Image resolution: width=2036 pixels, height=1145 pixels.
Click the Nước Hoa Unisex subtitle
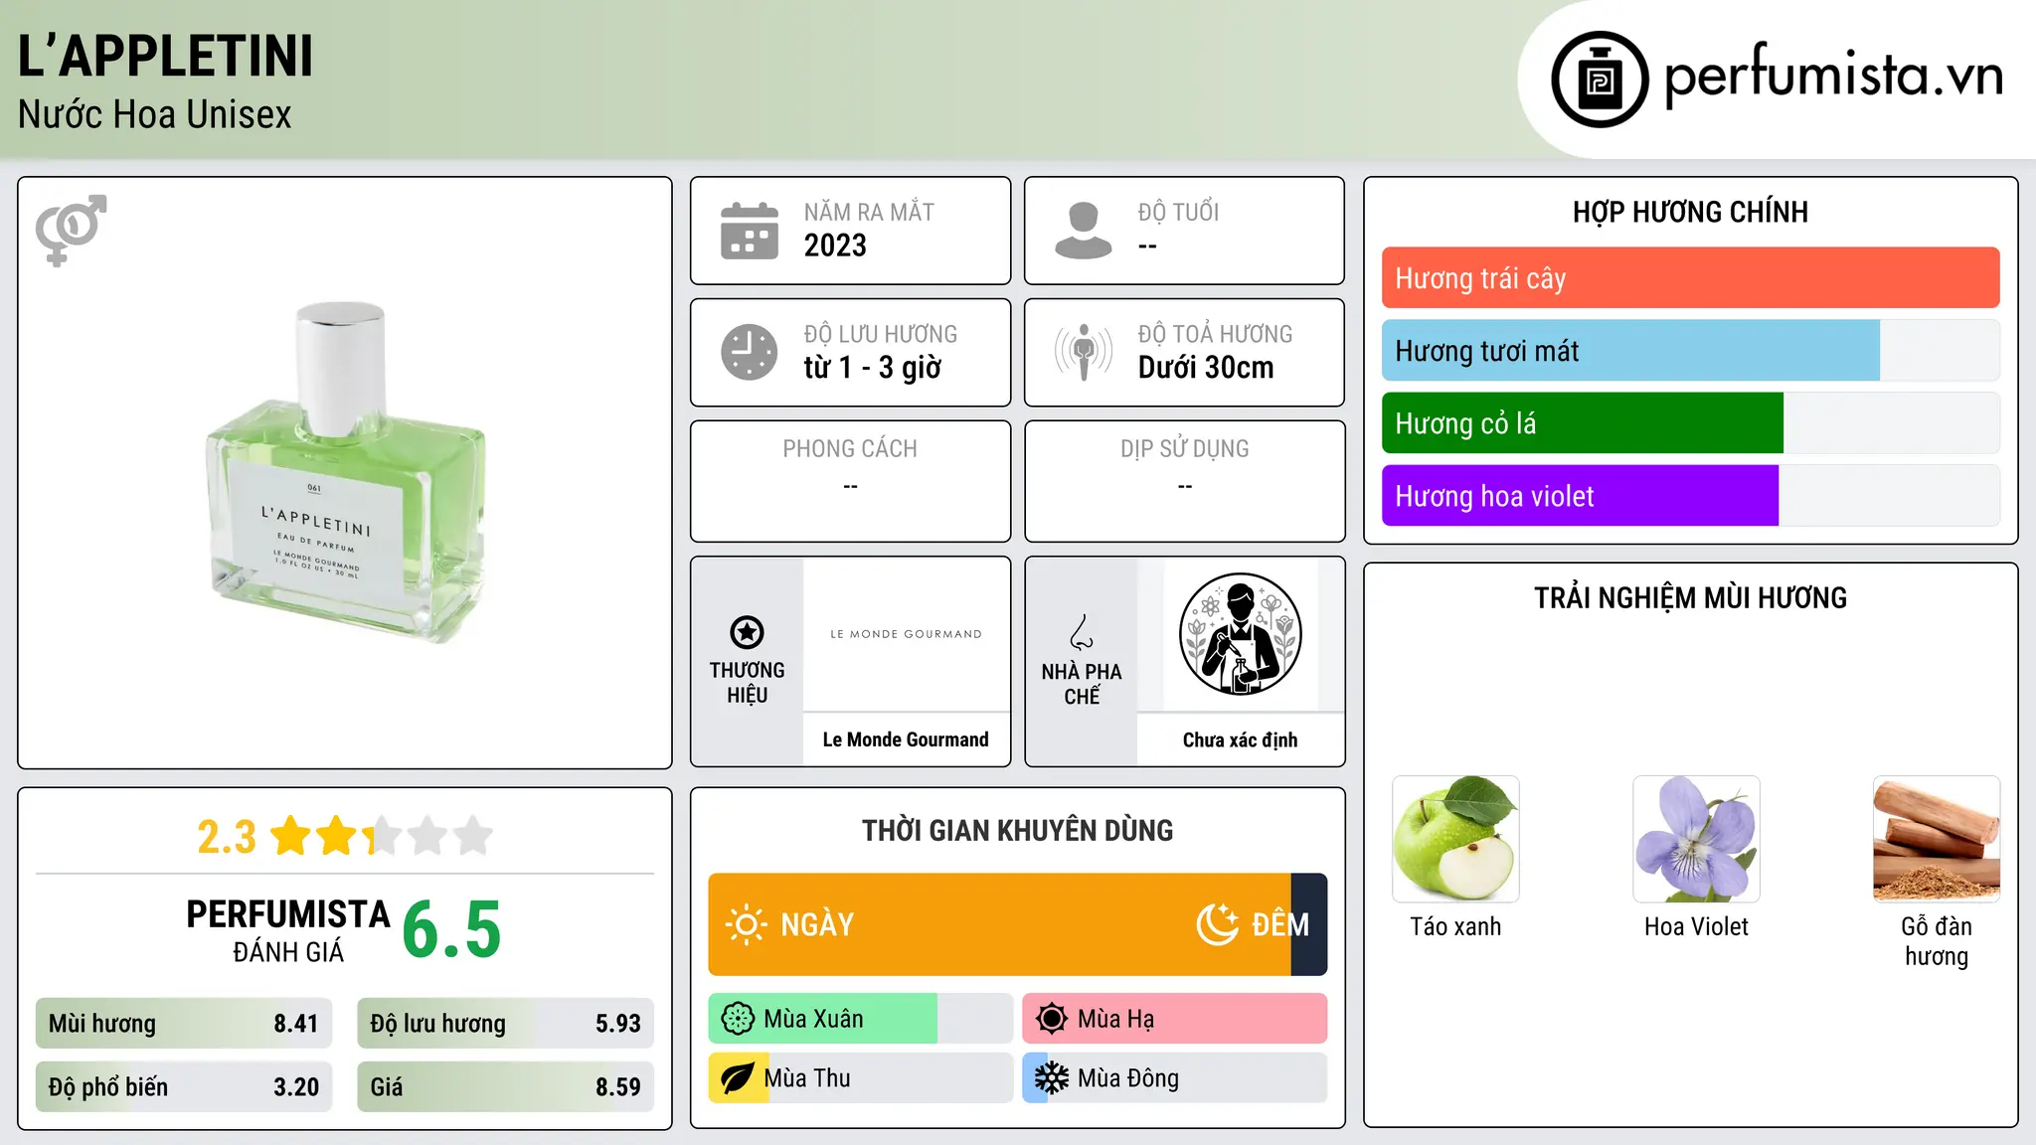[155, 115]
